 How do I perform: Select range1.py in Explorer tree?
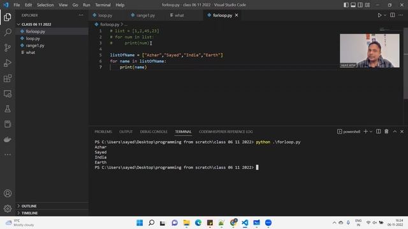pos(52,45)
